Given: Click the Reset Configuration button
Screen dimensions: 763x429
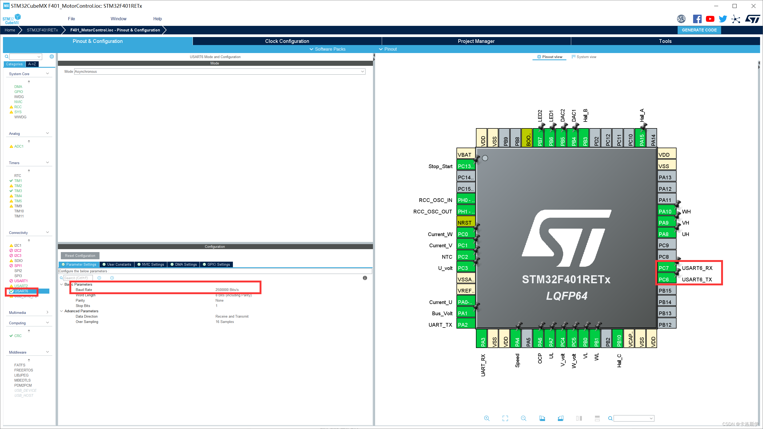Looking at the screenshot, I should (x=80, y=255).
